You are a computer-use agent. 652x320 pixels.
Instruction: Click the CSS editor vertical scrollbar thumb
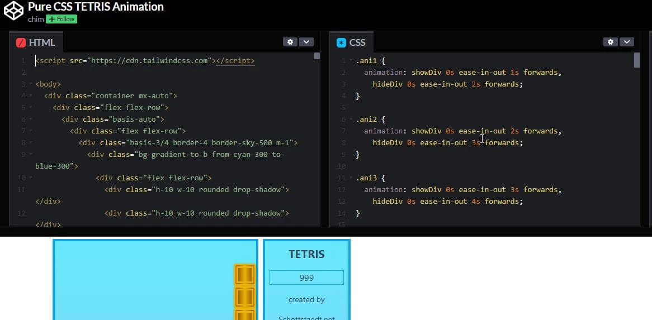tap(636, 60)
